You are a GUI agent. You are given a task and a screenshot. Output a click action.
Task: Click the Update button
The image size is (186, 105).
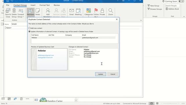pos(101,74)
